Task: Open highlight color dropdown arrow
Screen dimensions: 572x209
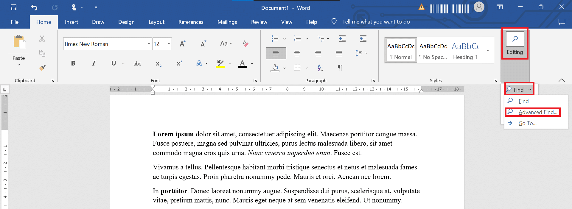Action: pyautogui.click(x=230, y=63)
